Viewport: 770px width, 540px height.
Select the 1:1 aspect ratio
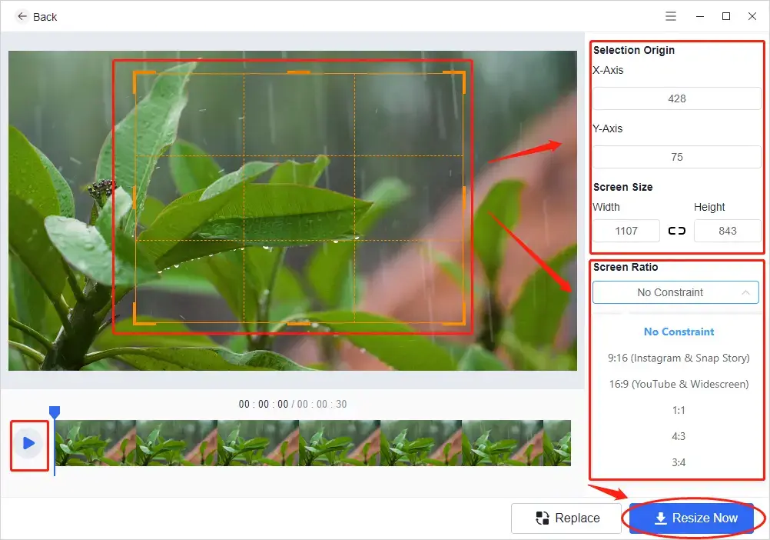click(x=678, y=410)
